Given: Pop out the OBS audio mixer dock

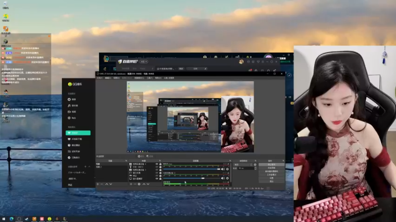Looking at the screenshot, I should coord(230,161).
